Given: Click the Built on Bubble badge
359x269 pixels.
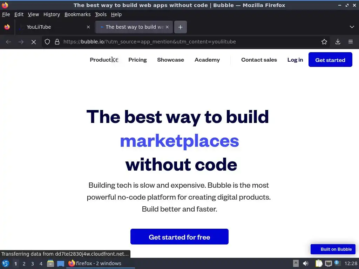Looking at the screenshot, I should pos(333,249).
